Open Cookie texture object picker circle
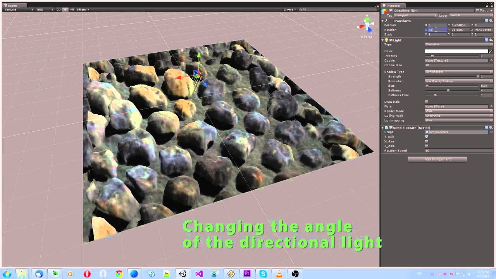496x279 pixels. (x=491, y=60)
